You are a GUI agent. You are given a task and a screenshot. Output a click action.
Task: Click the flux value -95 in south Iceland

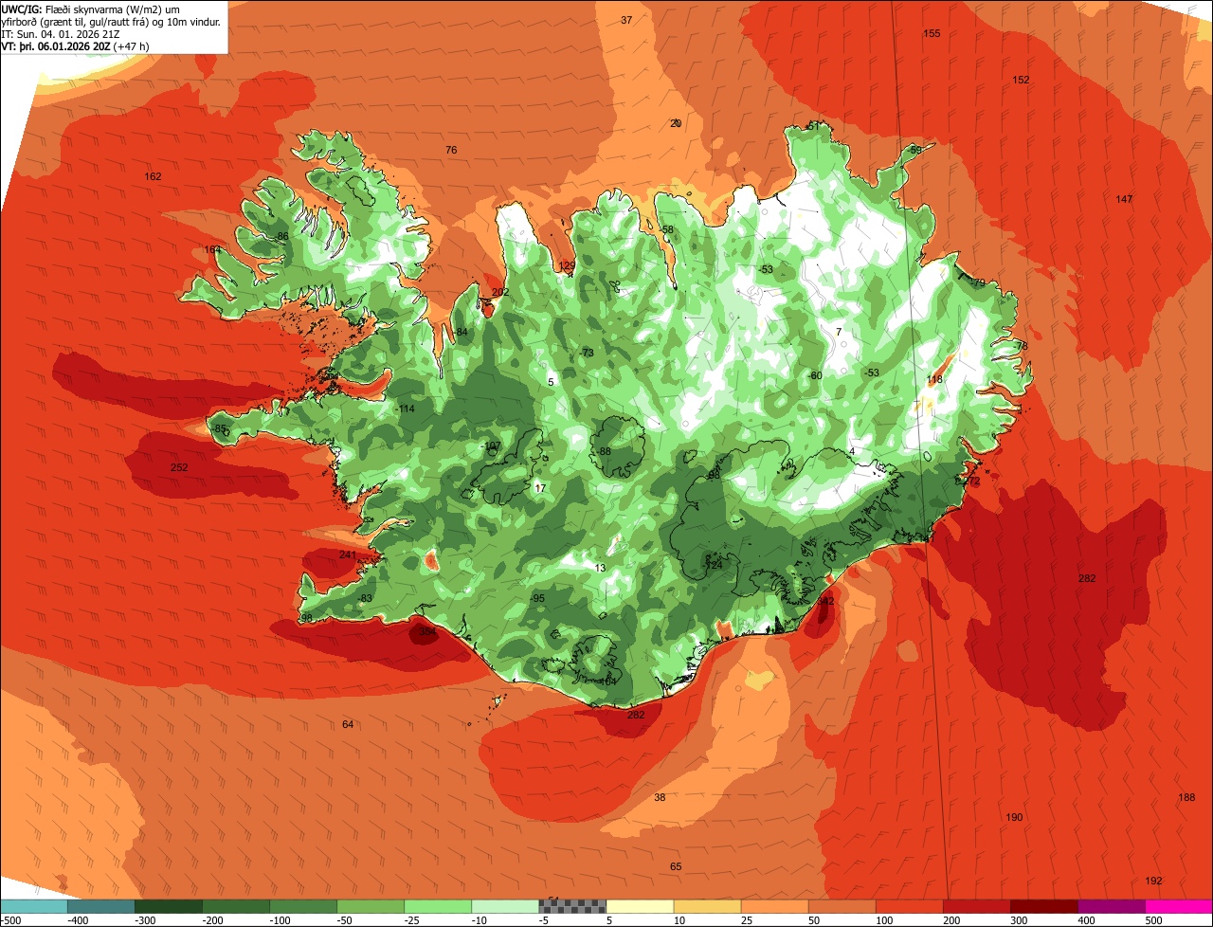tap(537, 598)
